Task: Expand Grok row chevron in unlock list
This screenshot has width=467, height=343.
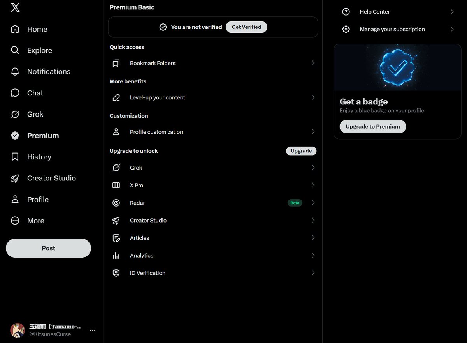Action: click(x=313, y=168)
